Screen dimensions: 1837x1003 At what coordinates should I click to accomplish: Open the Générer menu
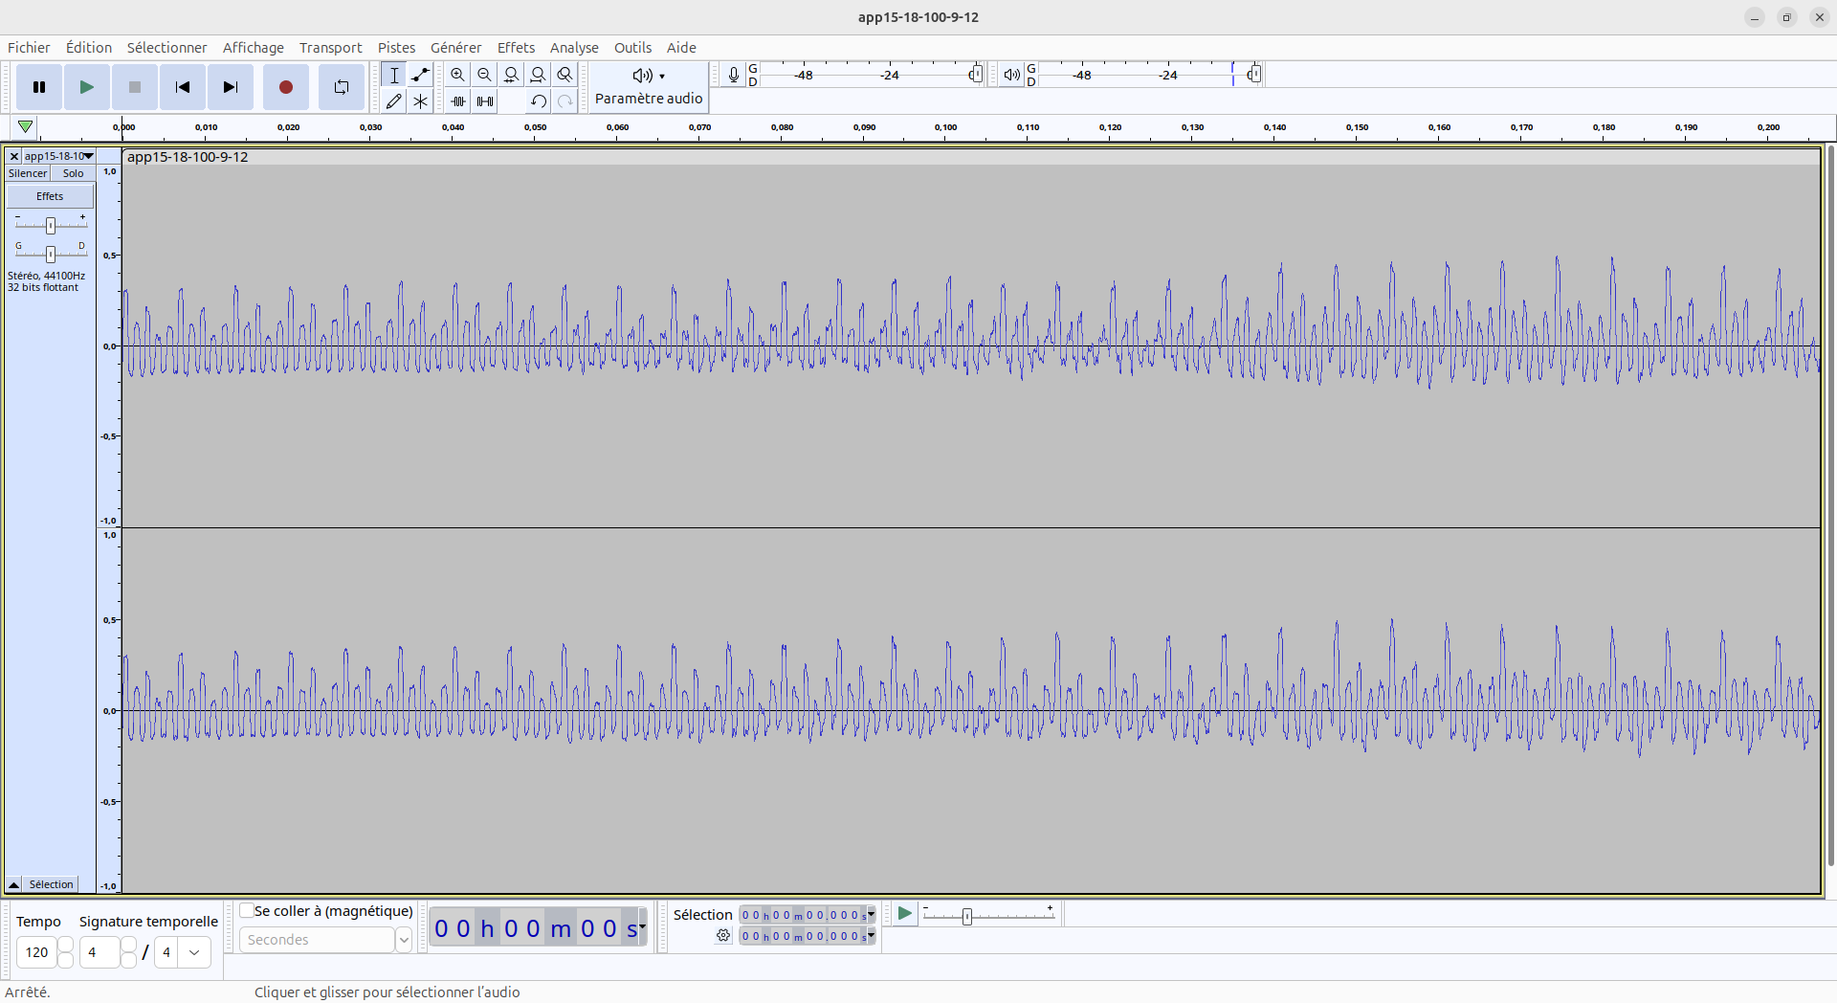click(x=455, y=48)
